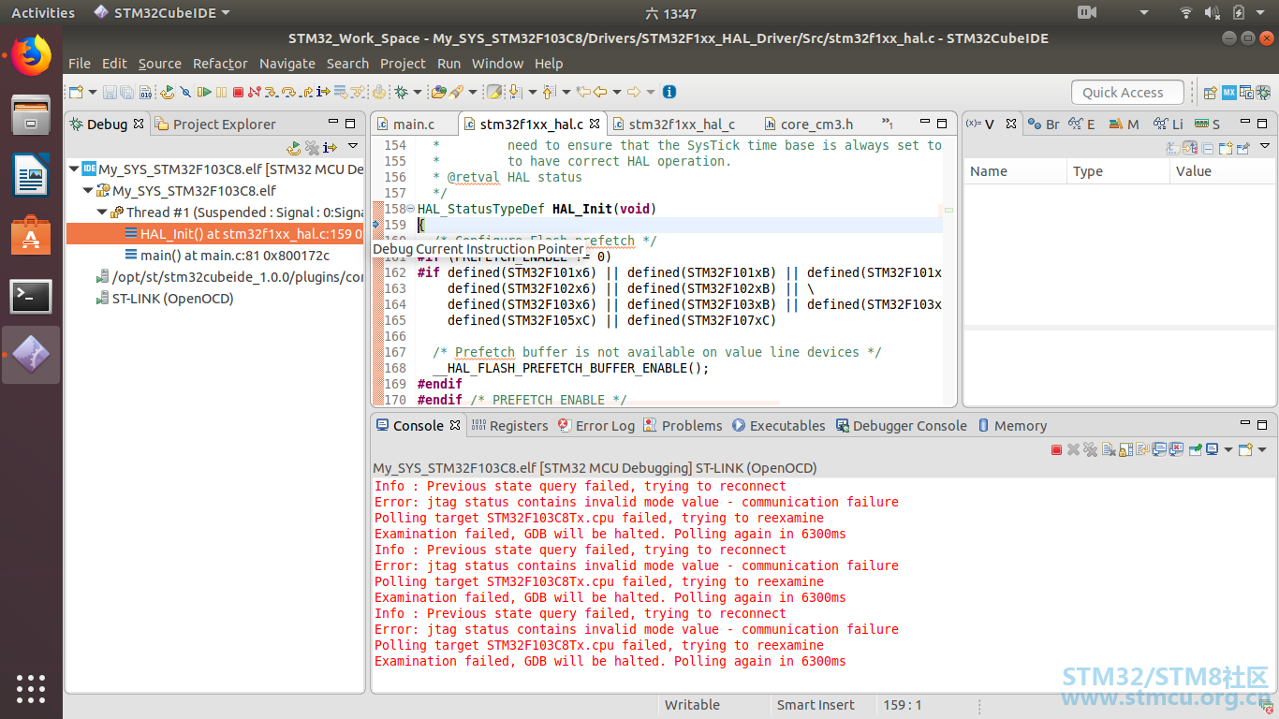
Task: Click the Type column header
Action: [x=1118, y=171]
